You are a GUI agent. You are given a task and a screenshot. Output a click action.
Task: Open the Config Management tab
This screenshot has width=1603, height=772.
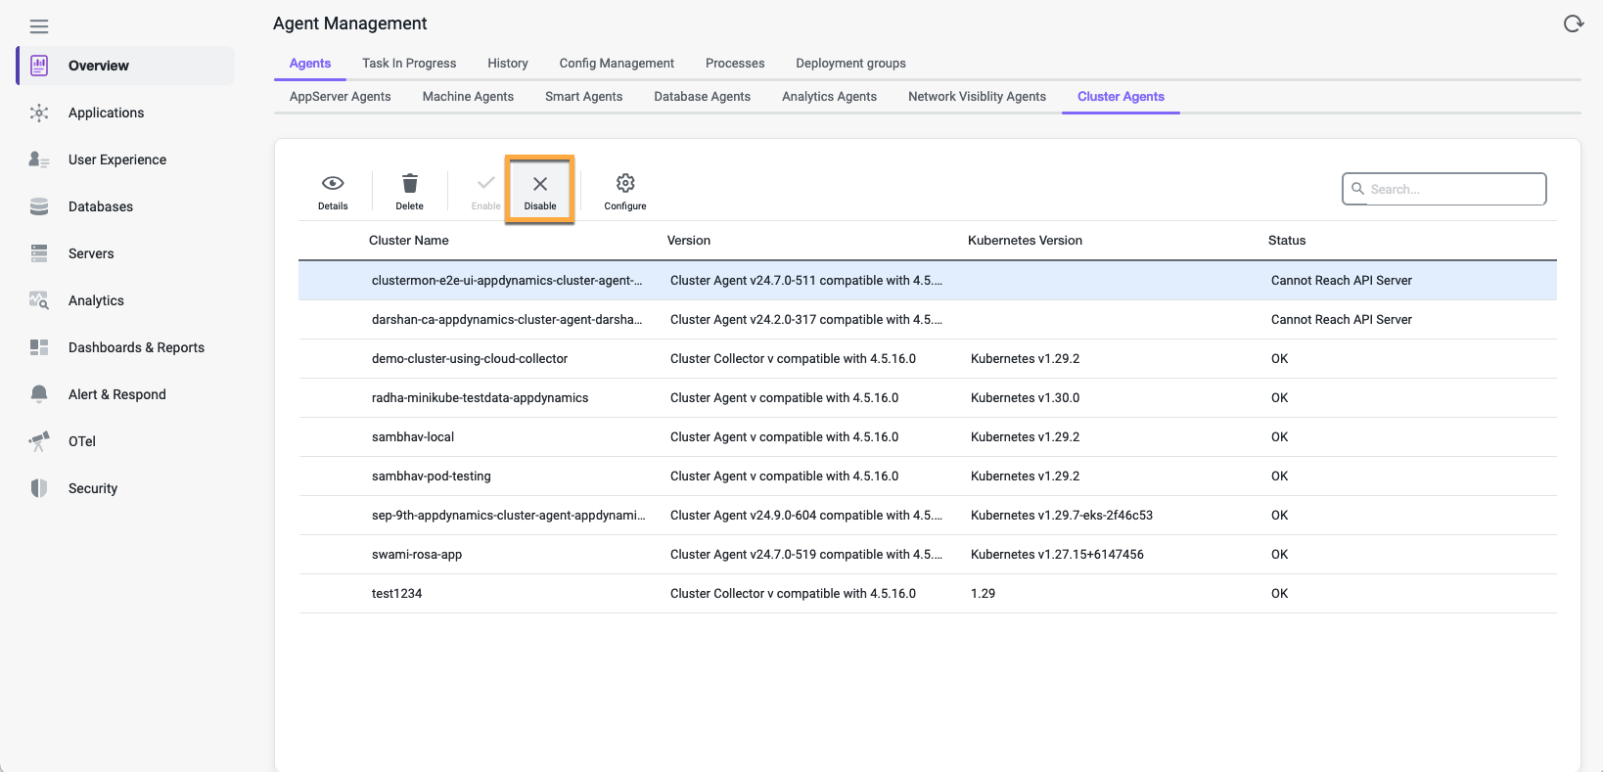(x=617, y=64)
